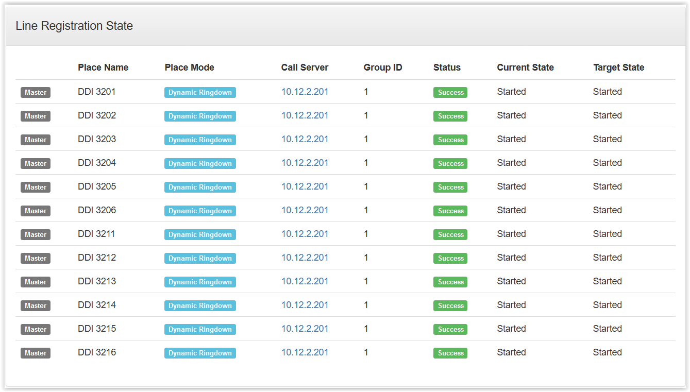Screen dimensions: 690x392
Task: Click the Group ID column header
Action: coord(383,67)
